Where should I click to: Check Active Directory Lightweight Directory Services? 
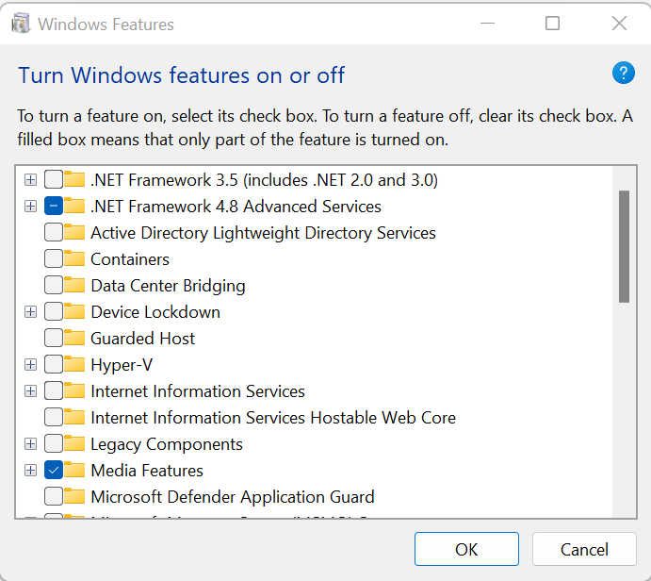click(x=54, y=232)
